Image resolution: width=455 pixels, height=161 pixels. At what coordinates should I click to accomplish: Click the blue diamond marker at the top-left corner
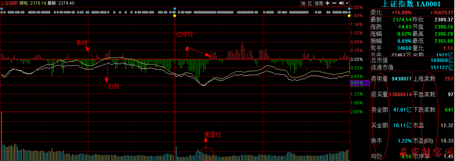[x=2, y=8]
